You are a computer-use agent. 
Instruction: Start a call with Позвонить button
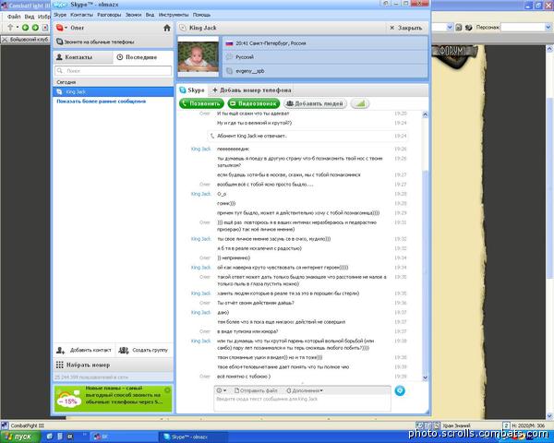click(x=201, y=103)
